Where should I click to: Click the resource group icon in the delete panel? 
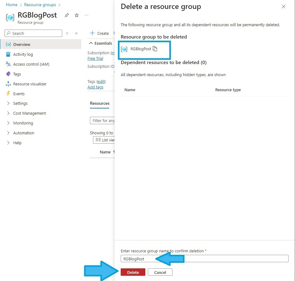(x=124, y=49)
